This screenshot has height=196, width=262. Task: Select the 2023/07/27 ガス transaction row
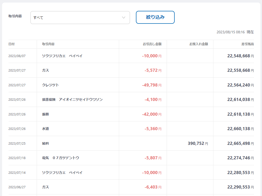[x=45, y=70]
